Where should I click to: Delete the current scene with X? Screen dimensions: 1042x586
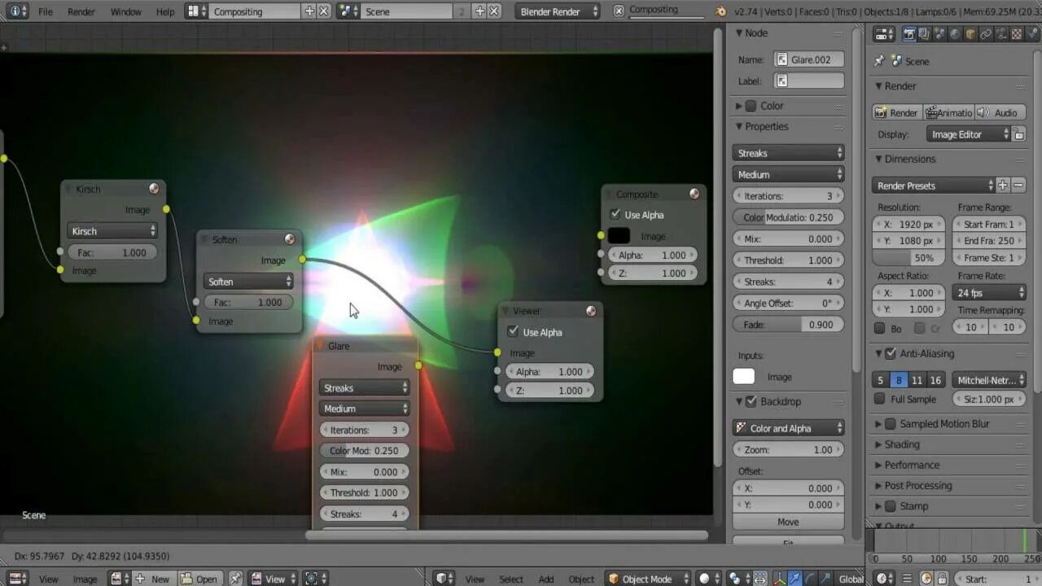point(494,11)
